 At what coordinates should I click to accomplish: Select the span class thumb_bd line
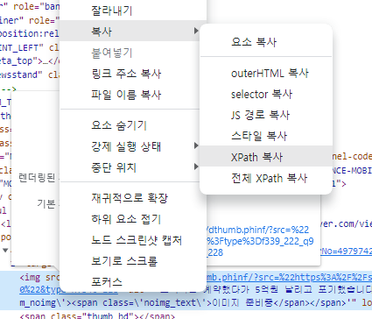tap(97, 315)
